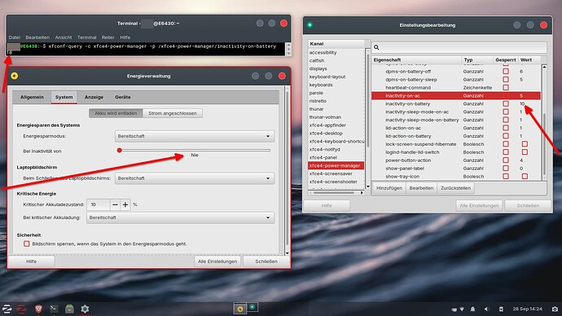Increase critical battery level with plus

coord(125,204)
